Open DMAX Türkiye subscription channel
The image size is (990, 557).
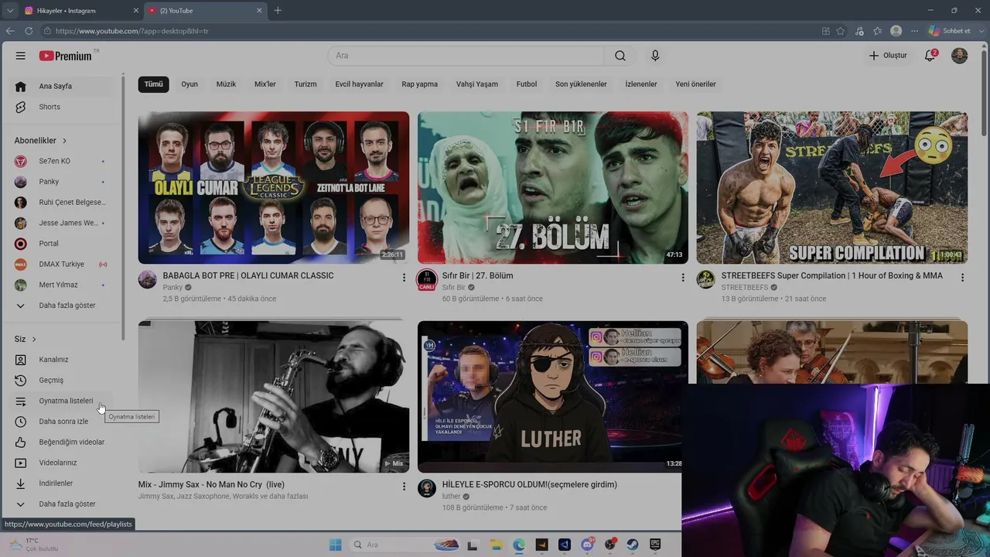pos(62,265)
